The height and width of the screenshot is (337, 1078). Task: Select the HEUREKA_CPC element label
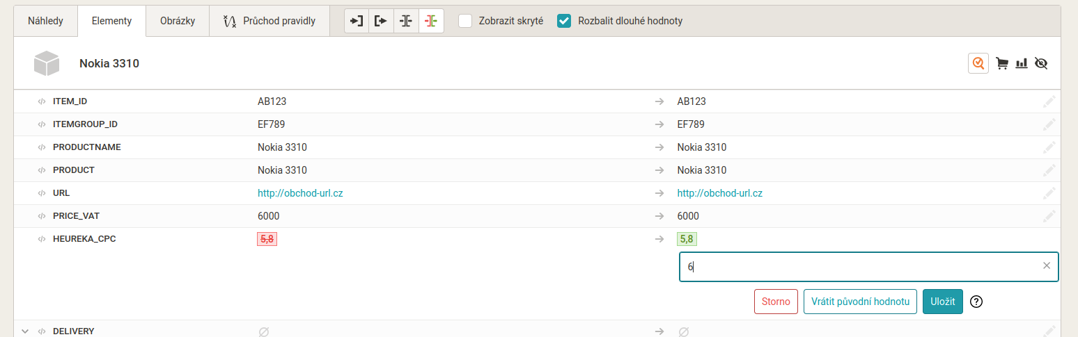coord(84,239)
